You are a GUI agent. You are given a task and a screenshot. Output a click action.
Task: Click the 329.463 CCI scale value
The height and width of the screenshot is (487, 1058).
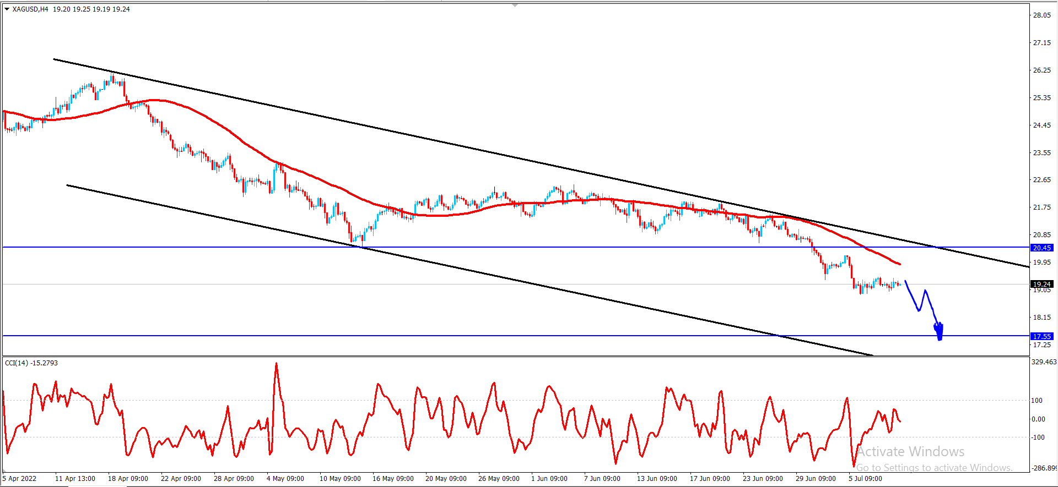tap(1044, 362)
